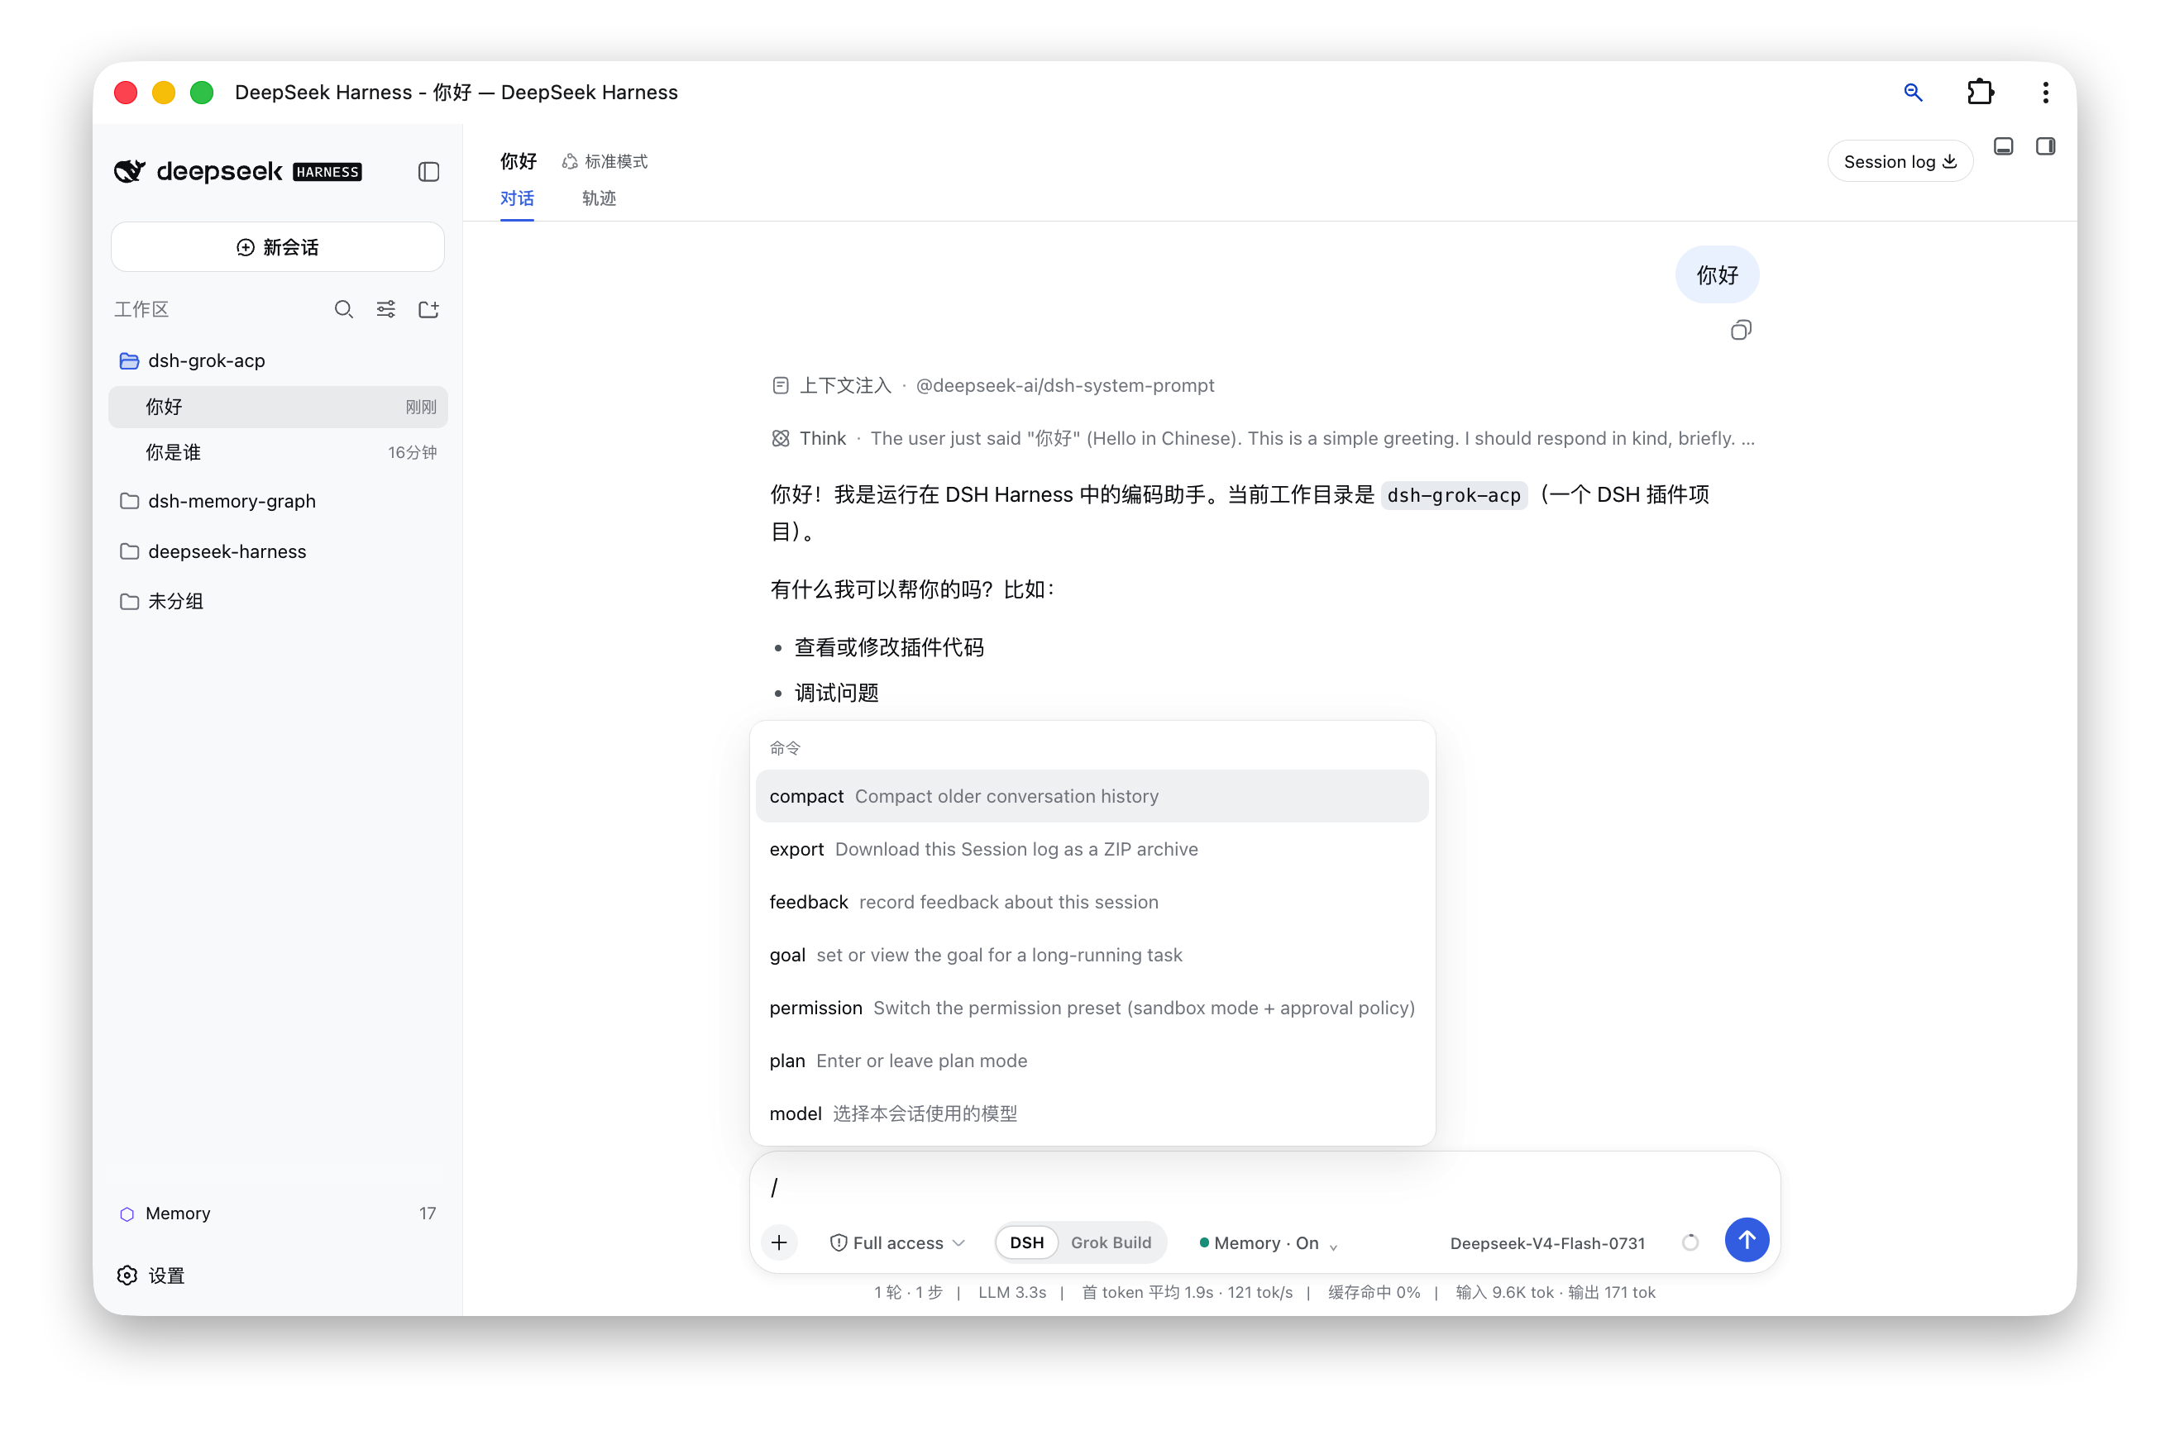Click the 1 轮 · 1 步 status entry
Viewport: 2170px width, 1440px height.
(x=908, y=1292)
